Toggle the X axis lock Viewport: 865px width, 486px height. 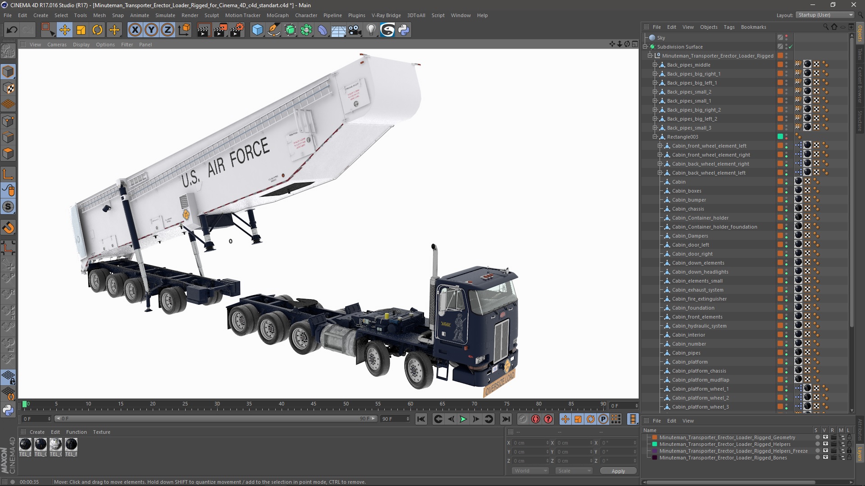pyautogui.click(x=135, y=30)
